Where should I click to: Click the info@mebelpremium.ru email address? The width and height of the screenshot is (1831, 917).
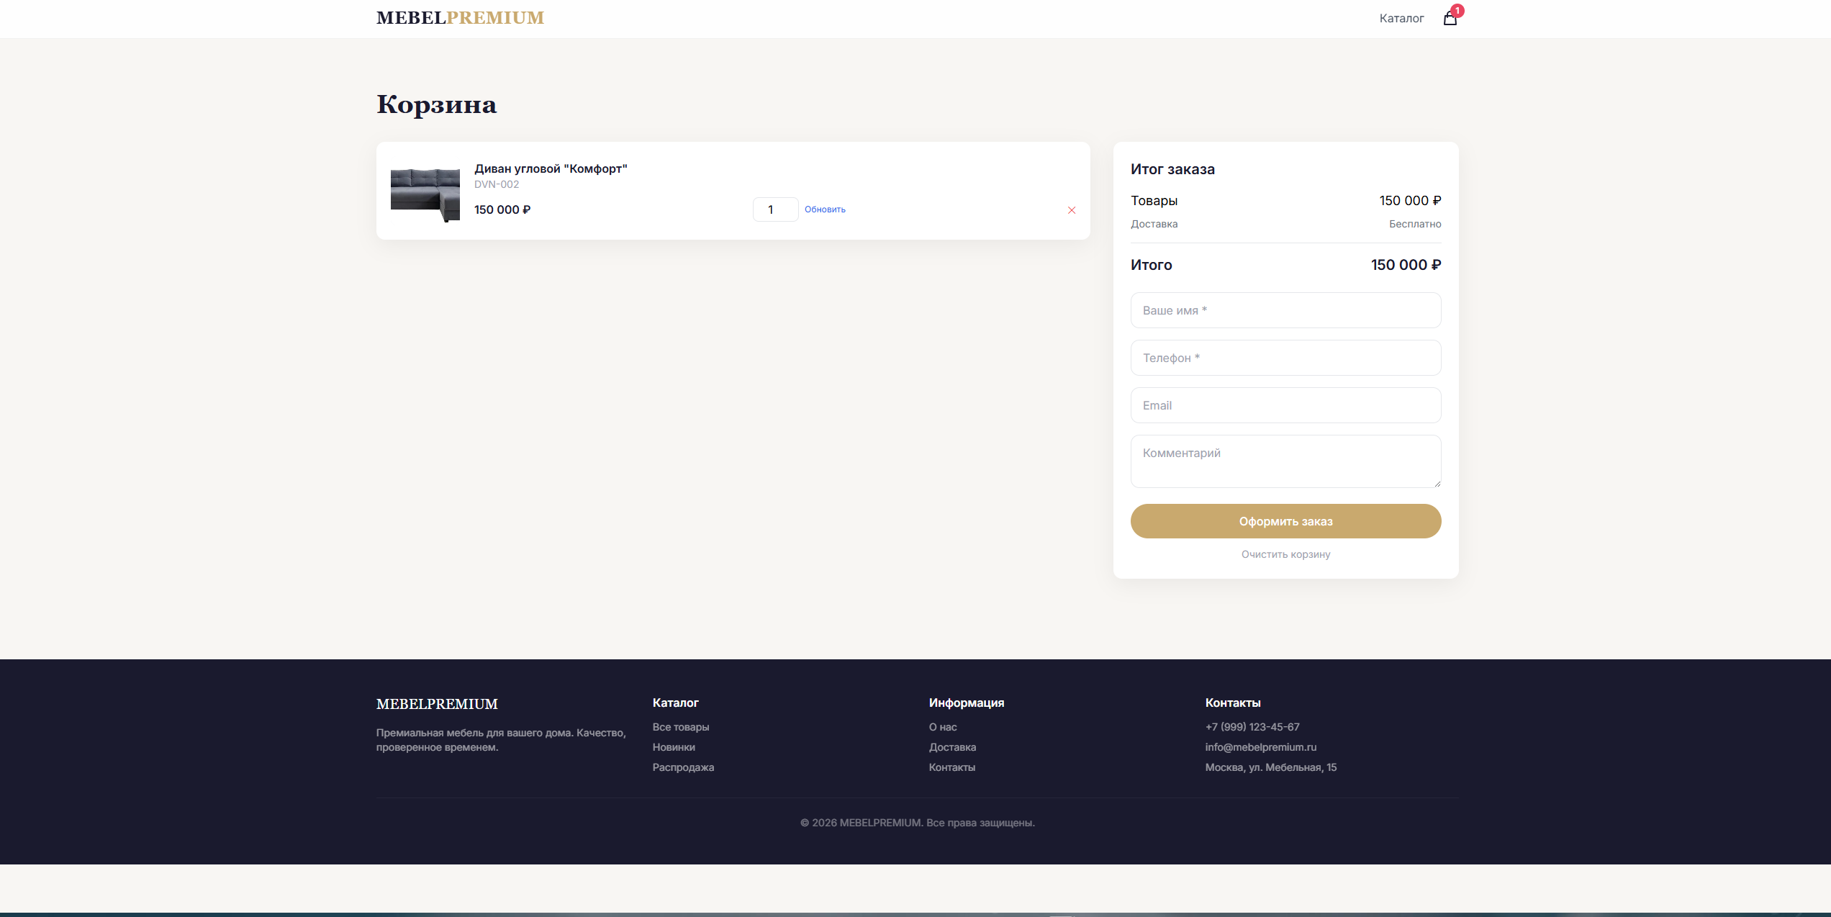1261,747
